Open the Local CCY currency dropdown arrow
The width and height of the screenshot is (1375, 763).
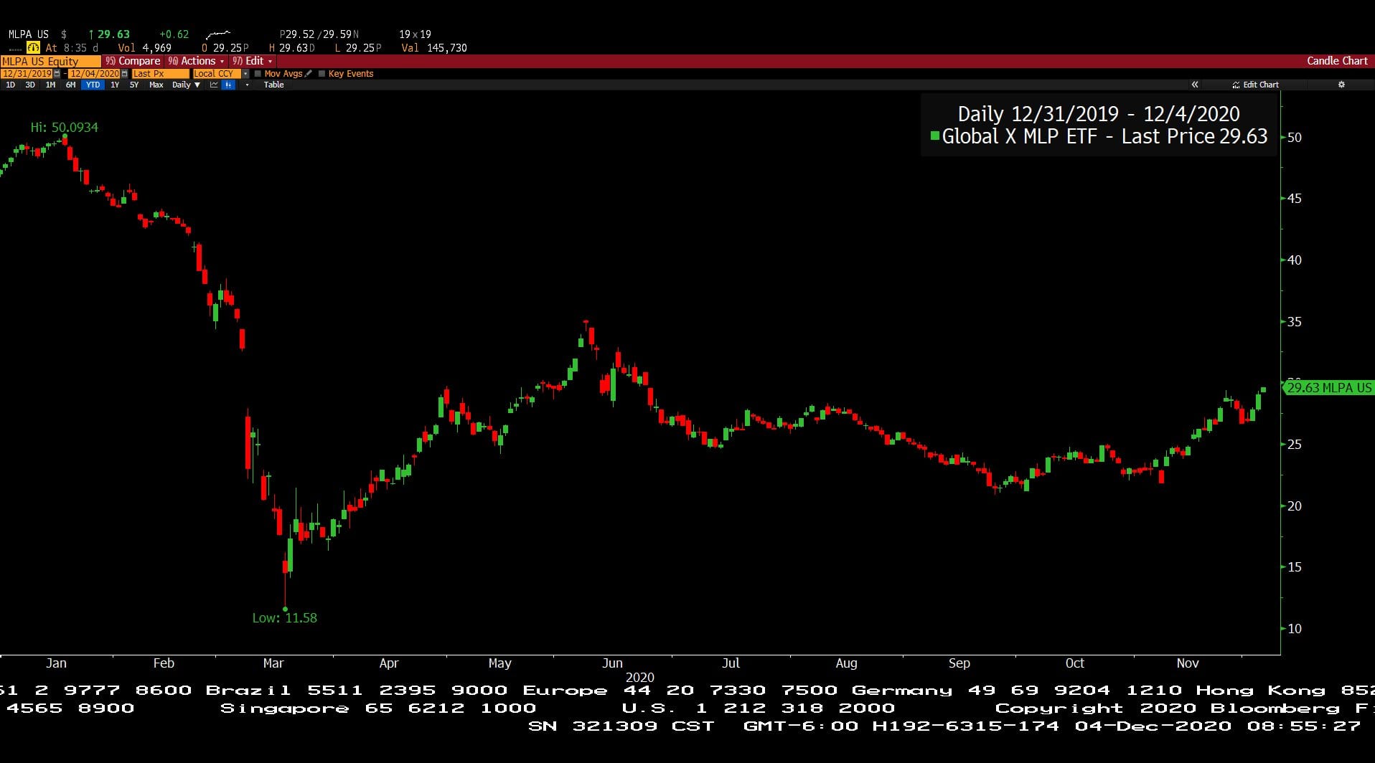[245, 74]
